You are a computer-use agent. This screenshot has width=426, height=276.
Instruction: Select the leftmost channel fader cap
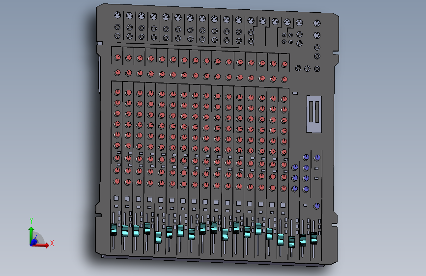114,229
